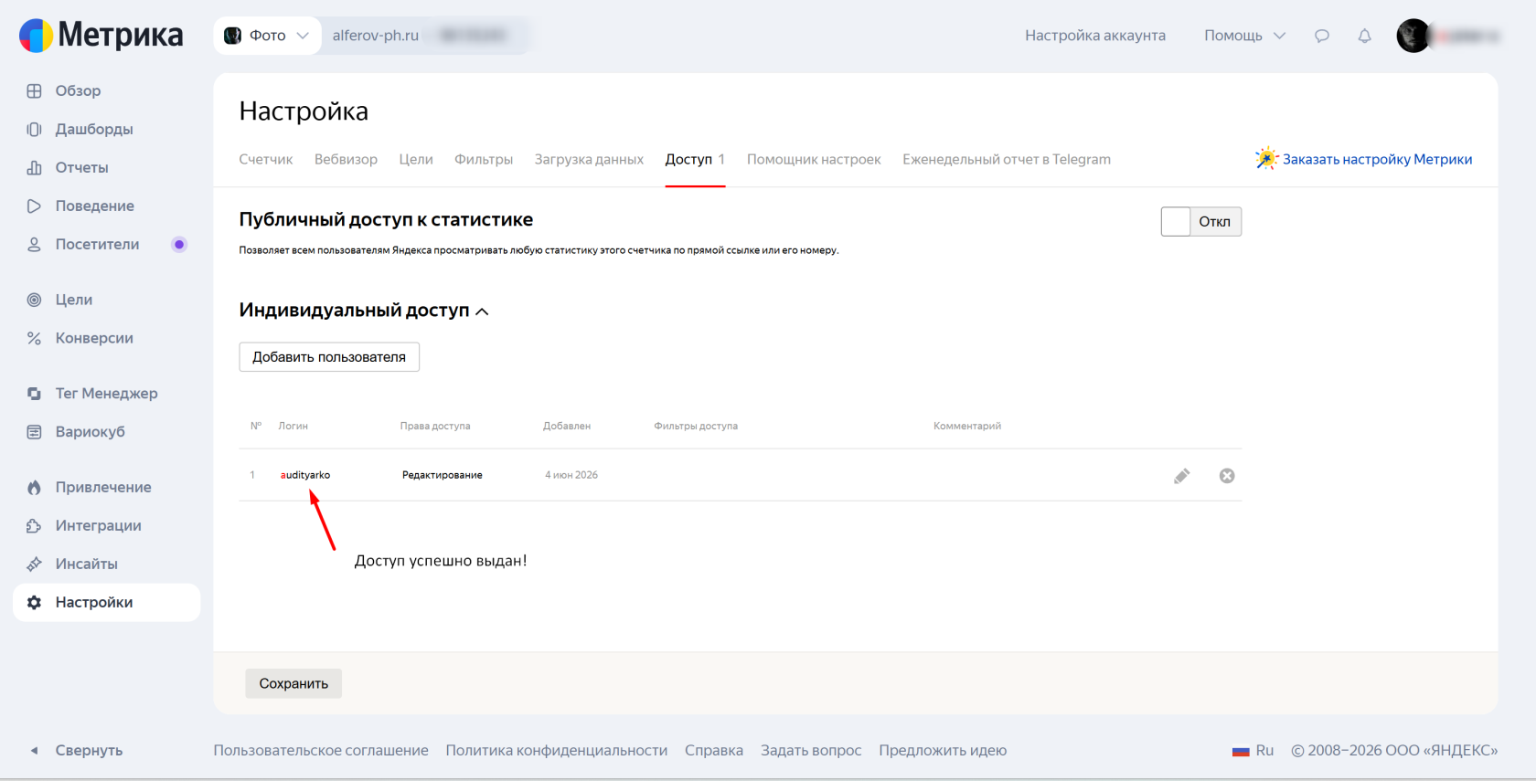Open Настройка аккаунта link
Viewport: 1536px width, 781px height.
[x=1095, y=36]
